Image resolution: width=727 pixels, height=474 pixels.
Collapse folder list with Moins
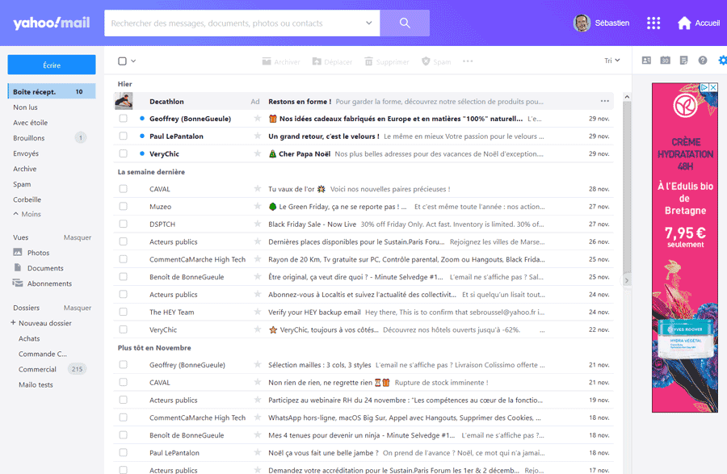[x=27, y=214]
